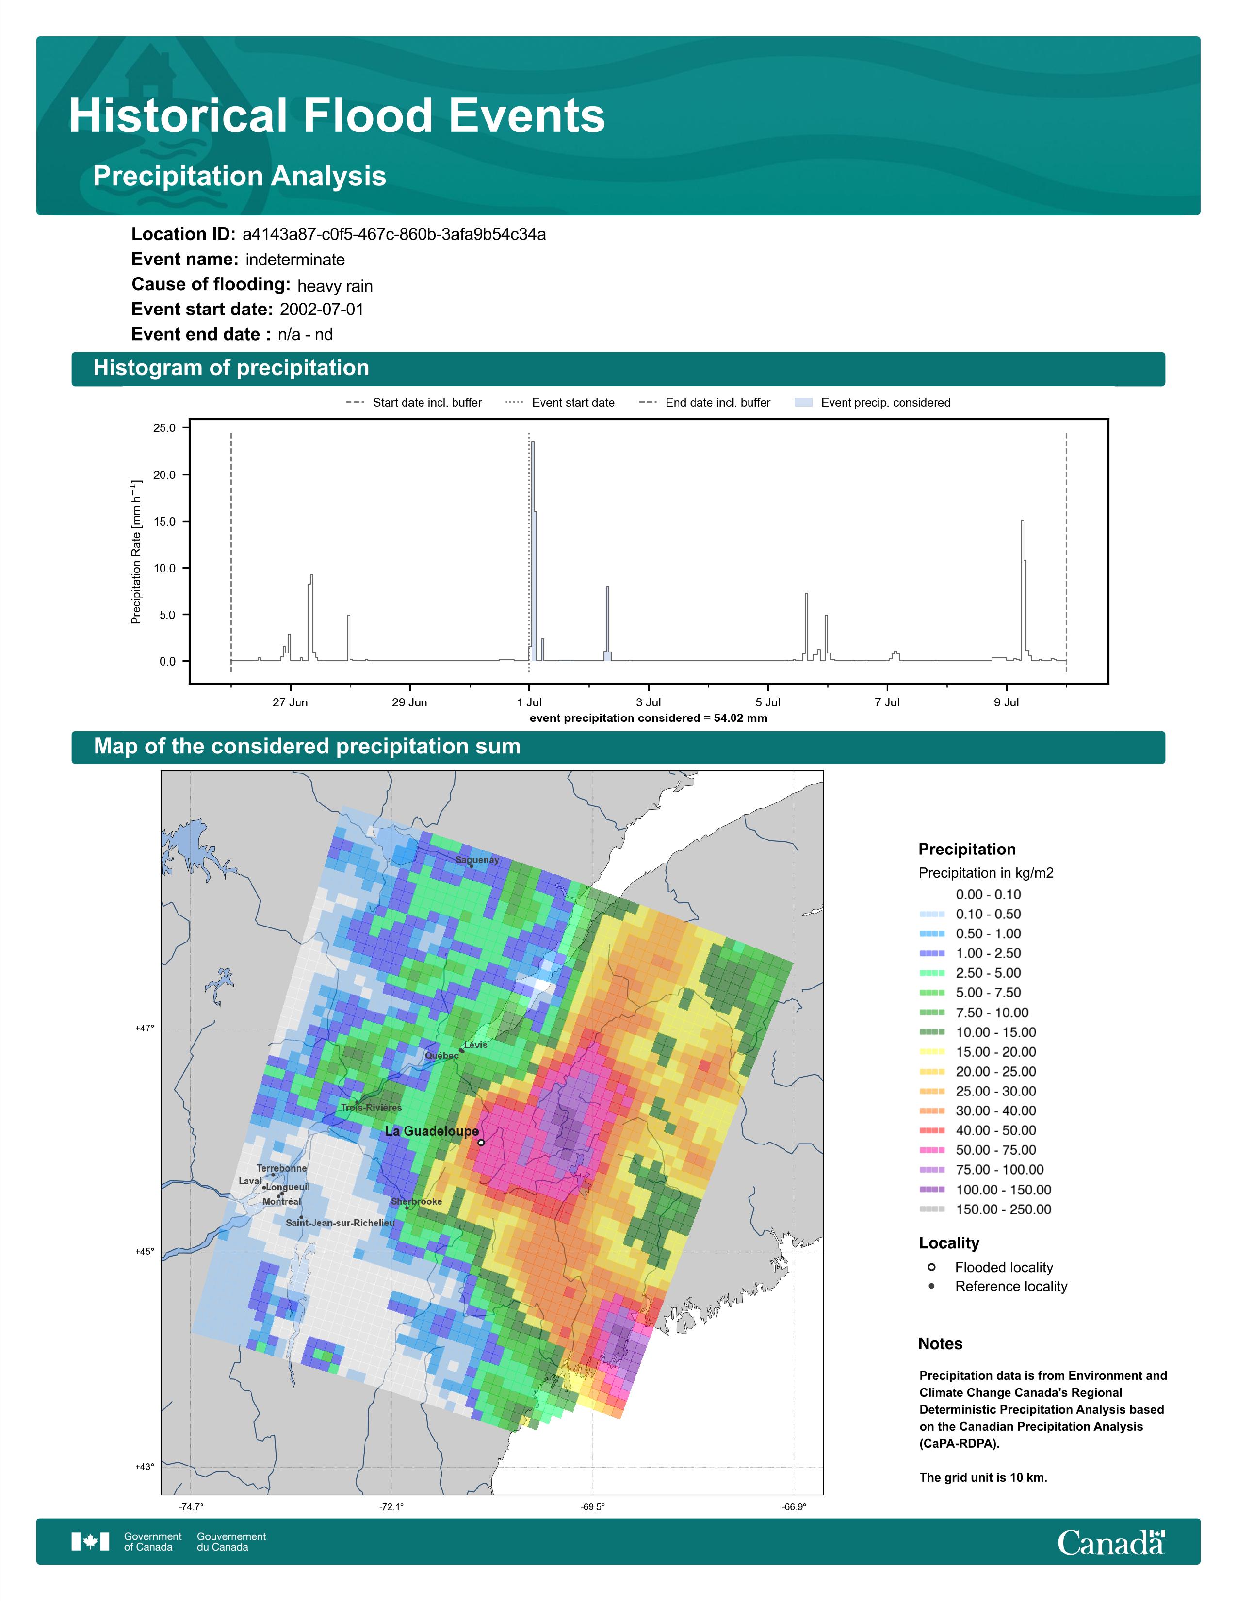Click the Sherbrooke label on the map
The image size is (1237, 1601).
click(x=416, y=1202)
